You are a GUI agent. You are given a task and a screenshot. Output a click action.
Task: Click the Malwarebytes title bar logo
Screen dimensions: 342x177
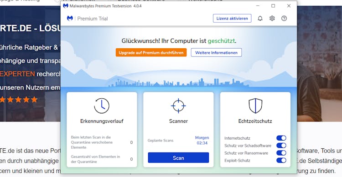65,6
